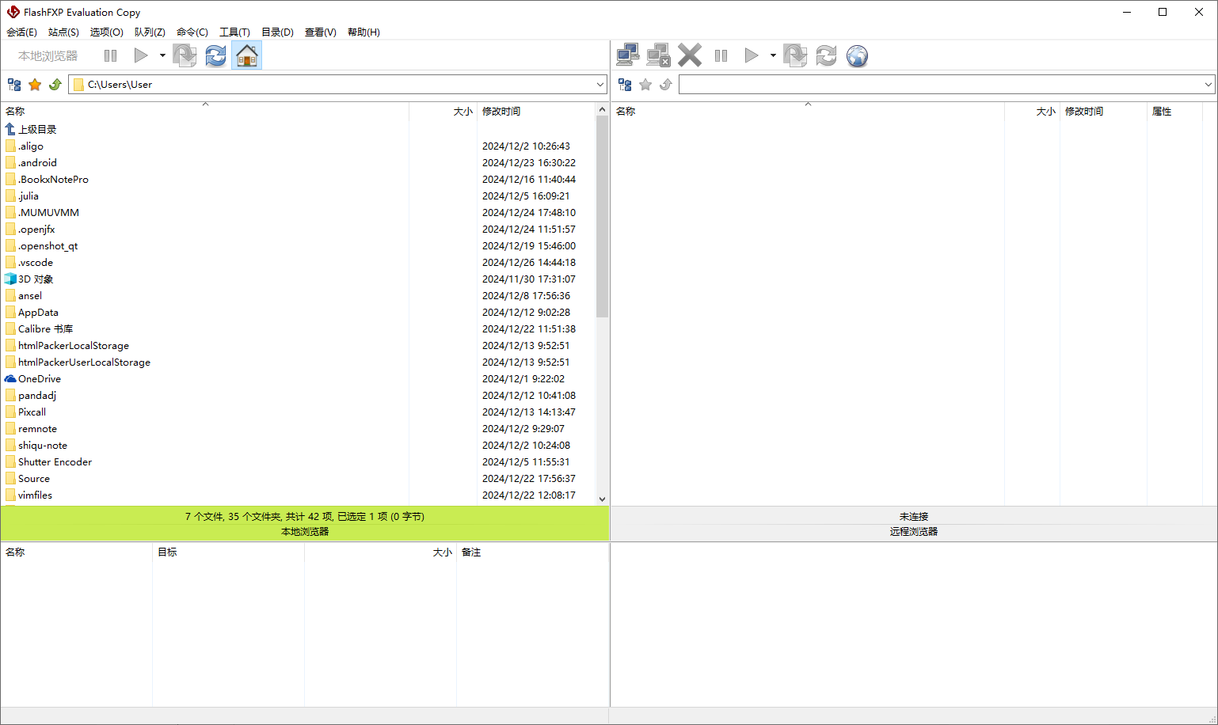This screenshot has height=725, width=1218.
Task: Click the Pause button in local toolbar
Action: point(111,55)
